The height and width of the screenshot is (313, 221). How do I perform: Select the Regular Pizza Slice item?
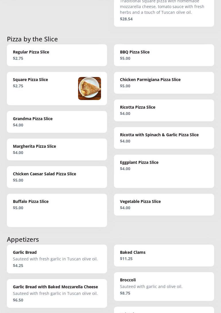click(57, 55)
